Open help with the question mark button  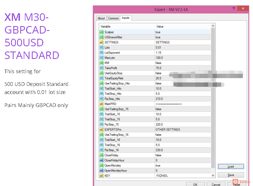tap(233, 8)
